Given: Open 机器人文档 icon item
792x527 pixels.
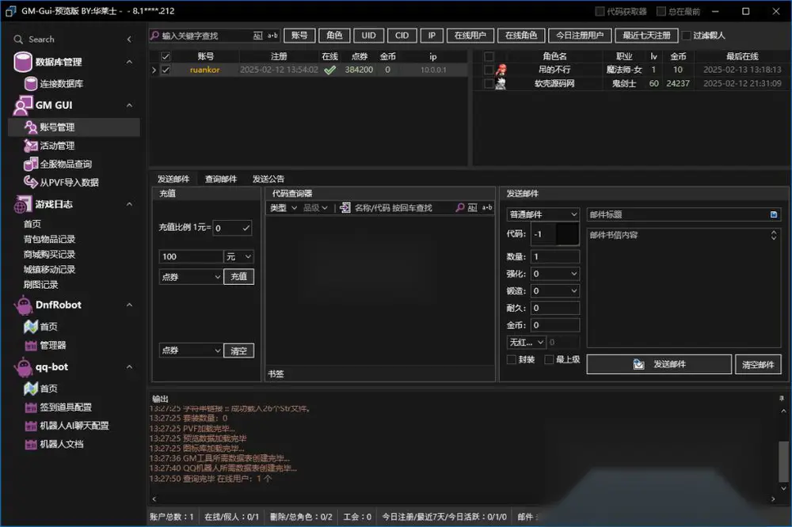Looking at the screenshot, I should (x=31, y=444).
